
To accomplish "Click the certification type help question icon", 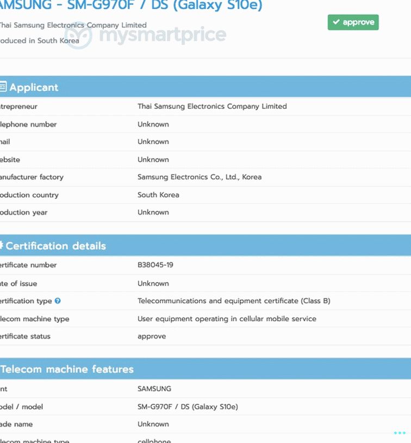I will 58,301.
